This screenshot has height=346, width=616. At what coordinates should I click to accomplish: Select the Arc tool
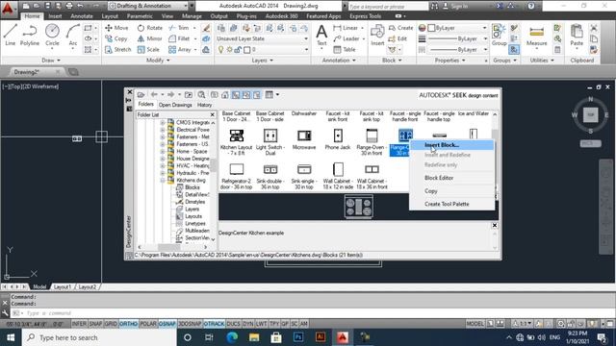tap(73, 35)
